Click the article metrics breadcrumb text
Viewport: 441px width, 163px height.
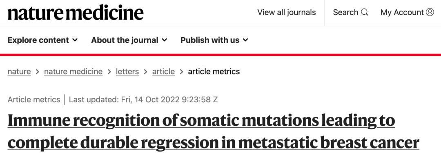[x=214, y=72]
